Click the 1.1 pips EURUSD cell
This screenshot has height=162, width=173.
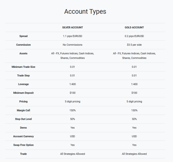72,36
